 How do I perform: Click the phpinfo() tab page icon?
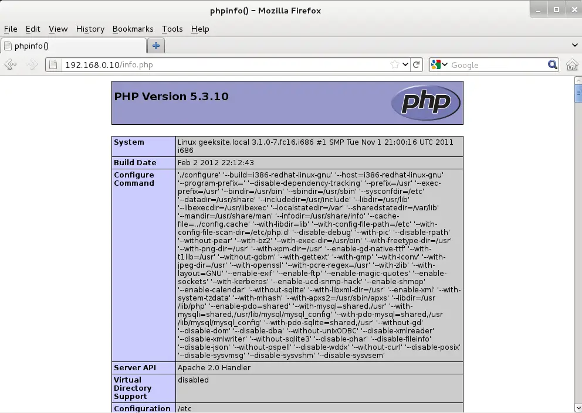click(x=8, y=46)
